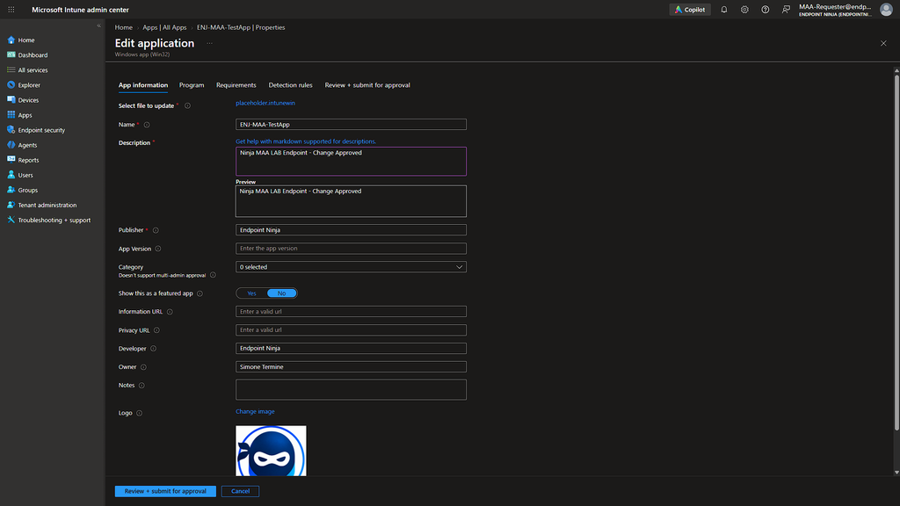Go to Review + submit for approval tab
900x506 pixels.
coord(367,85)
